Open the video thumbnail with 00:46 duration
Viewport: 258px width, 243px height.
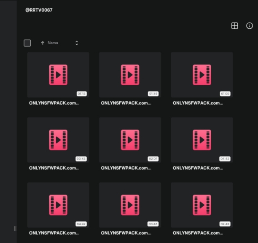pyautogui.click(x=130, y=205)
